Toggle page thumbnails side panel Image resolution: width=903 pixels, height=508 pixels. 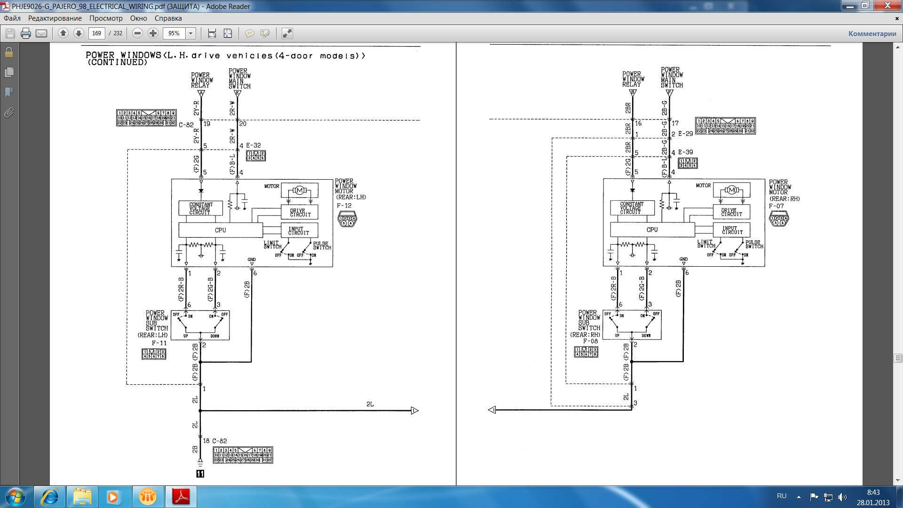click(x=9, y=72)
